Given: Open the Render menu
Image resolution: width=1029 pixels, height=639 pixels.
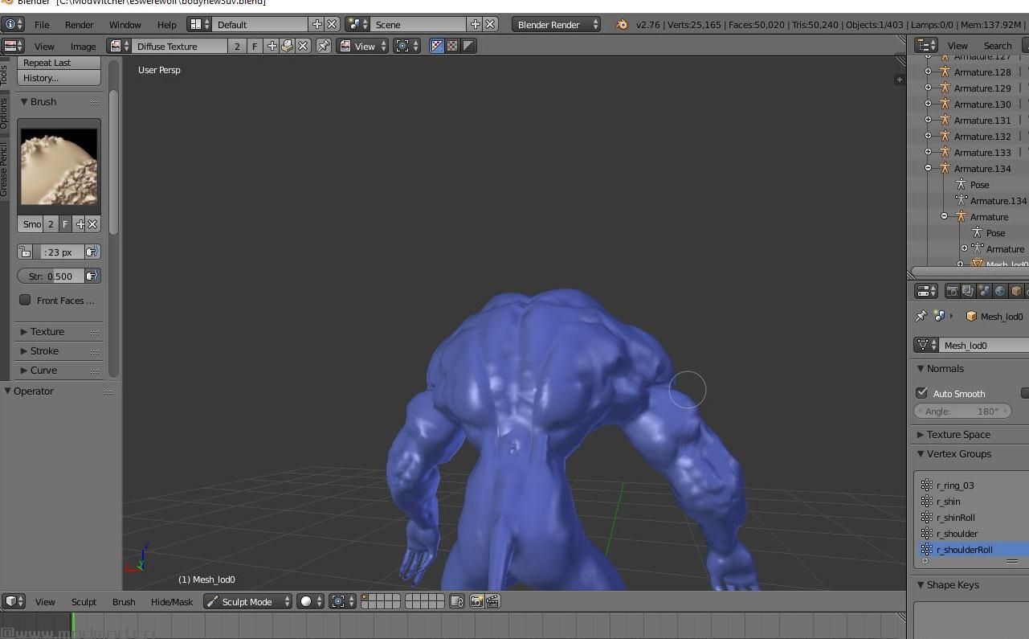Looking at the screenshot, I should point(80,24).
